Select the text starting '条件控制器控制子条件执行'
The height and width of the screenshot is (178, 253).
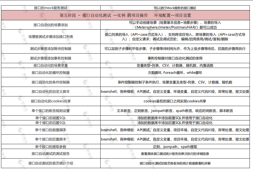click(175, 82)
